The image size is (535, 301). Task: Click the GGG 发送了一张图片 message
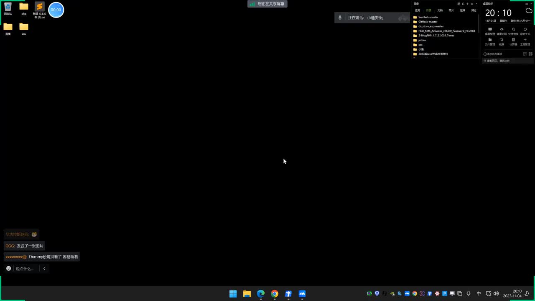point(24,246)
